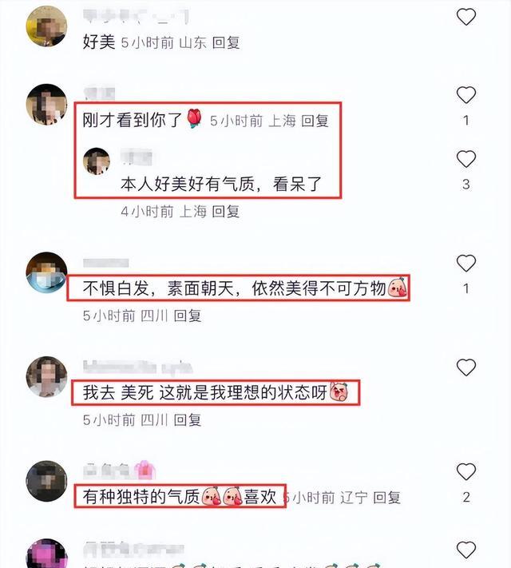Like the '我去 美死' comment
The height and width of the screenshot is (568, 511).
[x=466, y=367]
